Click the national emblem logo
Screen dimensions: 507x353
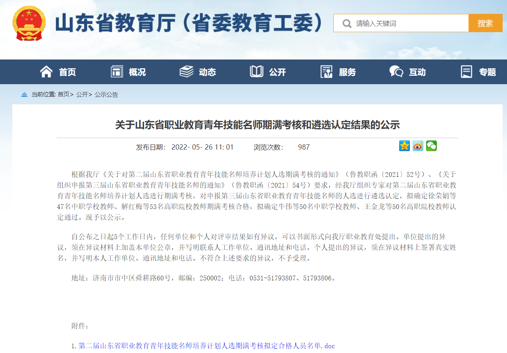[29, 23]
